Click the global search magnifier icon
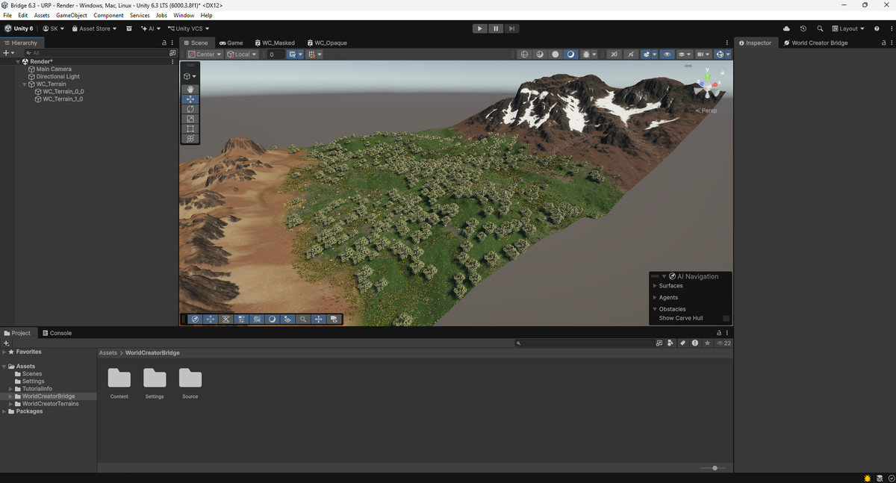Screen dimensions: 896x483 [820, 28]
